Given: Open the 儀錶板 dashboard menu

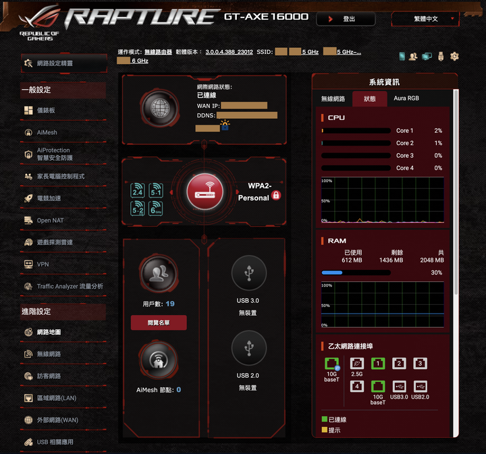Looking at the screenshot, I should point(63,110).
